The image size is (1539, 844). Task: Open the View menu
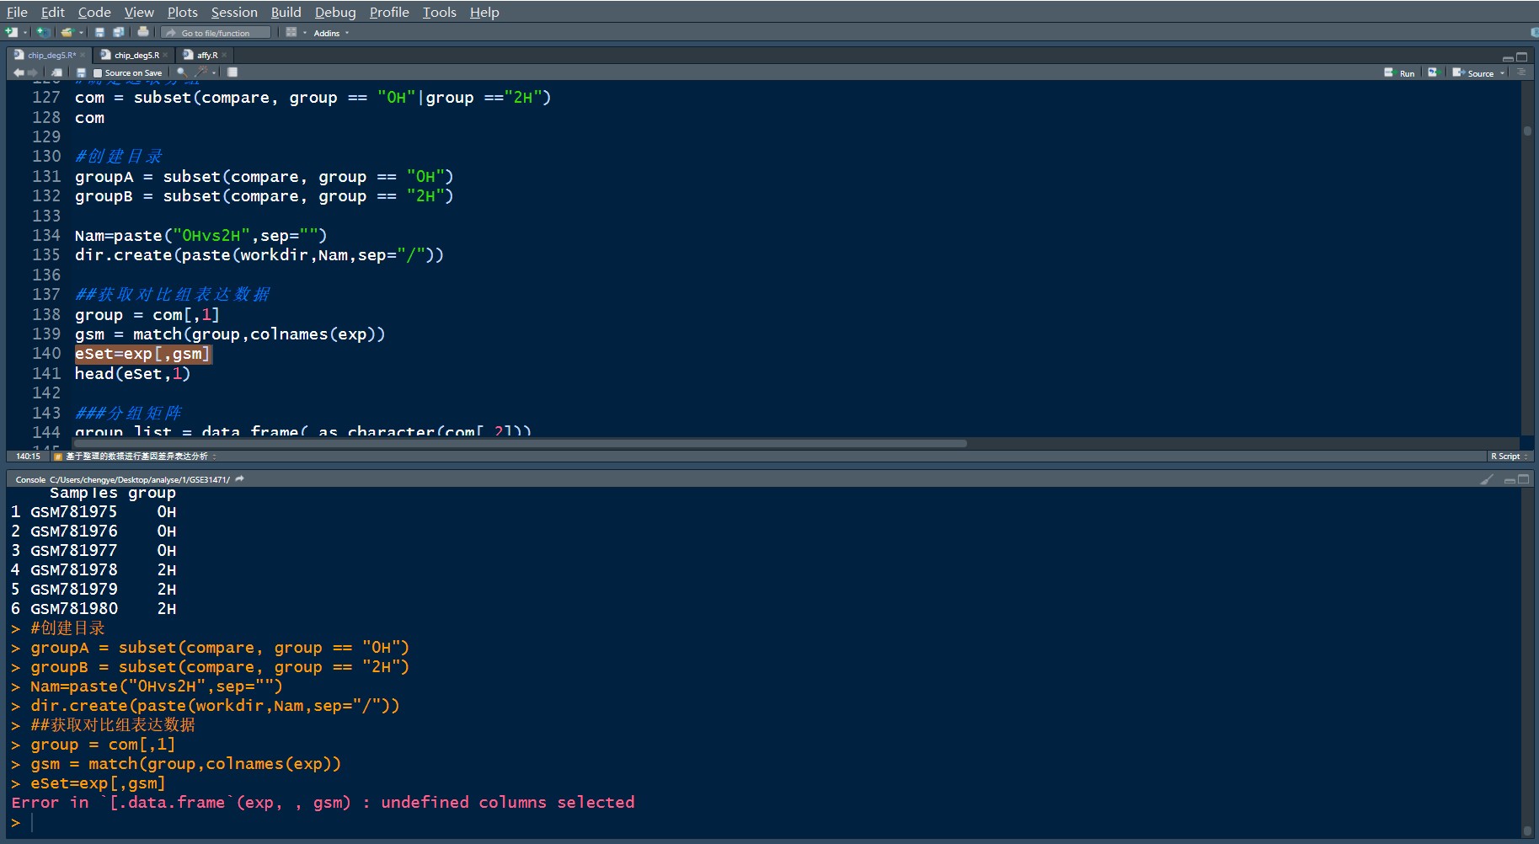tap(139, 12)
